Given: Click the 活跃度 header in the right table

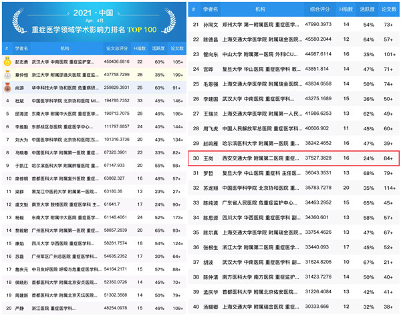Looking at the screenshot, I should (x=368, y=10).
